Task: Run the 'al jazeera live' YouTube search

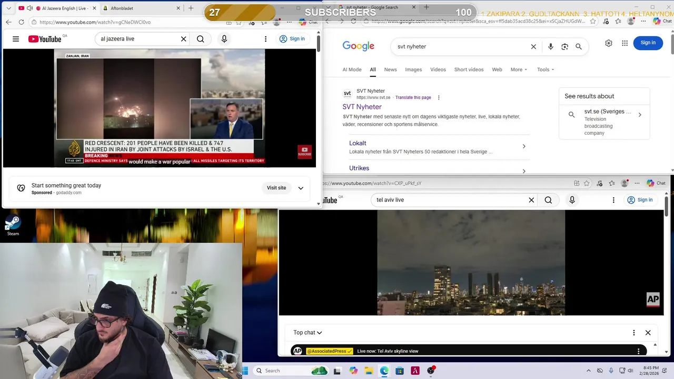Action: click(201, 39)
